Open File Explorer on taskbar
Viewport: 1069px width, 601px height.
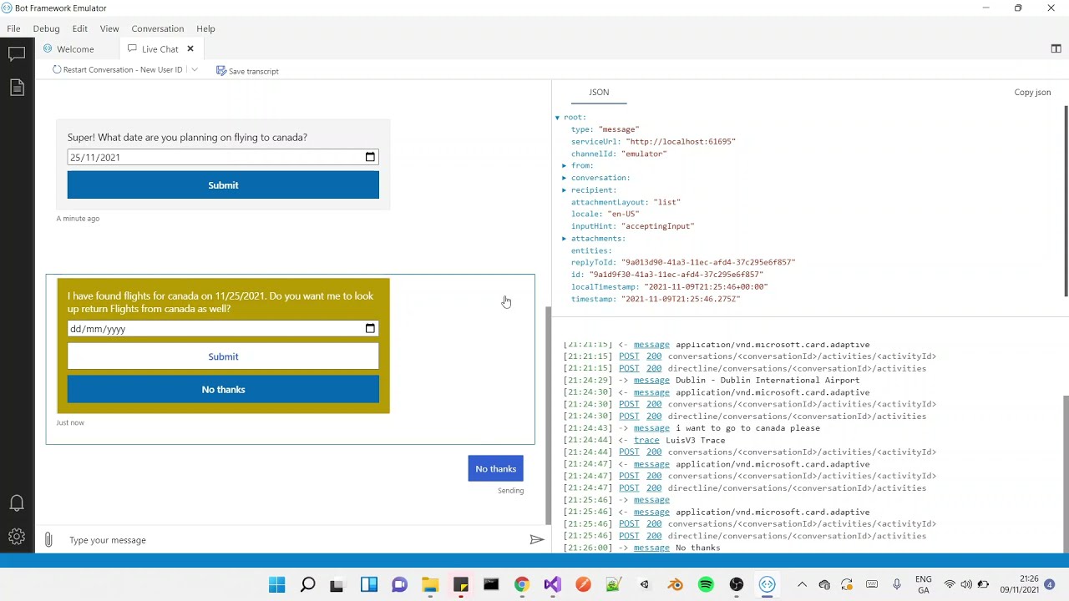coord(430,584)
